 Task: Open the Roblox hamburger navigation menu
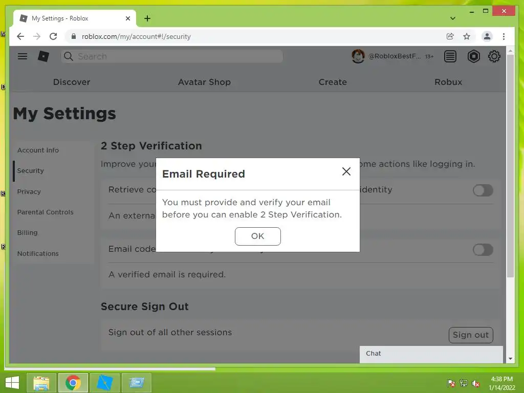pyautogui.click(x=23, y=56)
